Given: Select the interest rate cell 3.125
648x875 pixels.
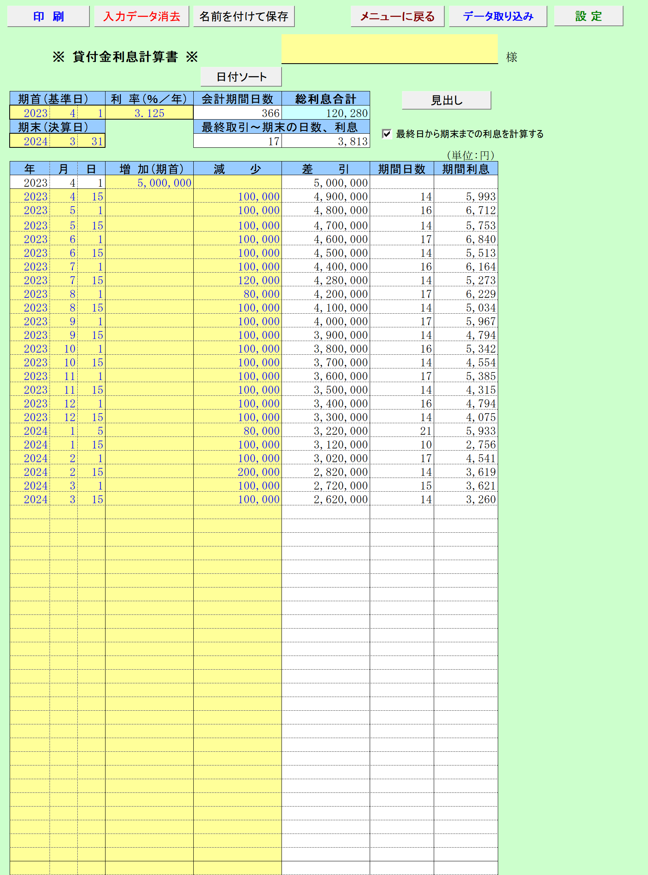Looking at the screenshot, I should coord(149,113).
